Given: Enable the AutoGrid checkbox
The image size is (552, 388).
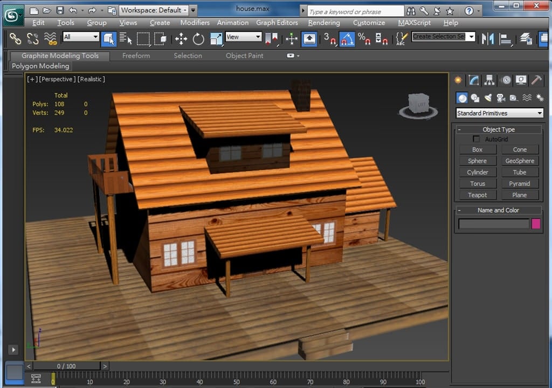Looking at the screenshot, I should (476, 139).
